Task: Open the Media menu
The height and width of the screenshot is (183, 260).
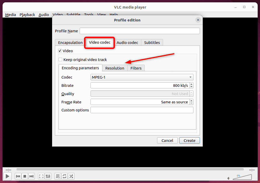Action: tap(10, 15)
